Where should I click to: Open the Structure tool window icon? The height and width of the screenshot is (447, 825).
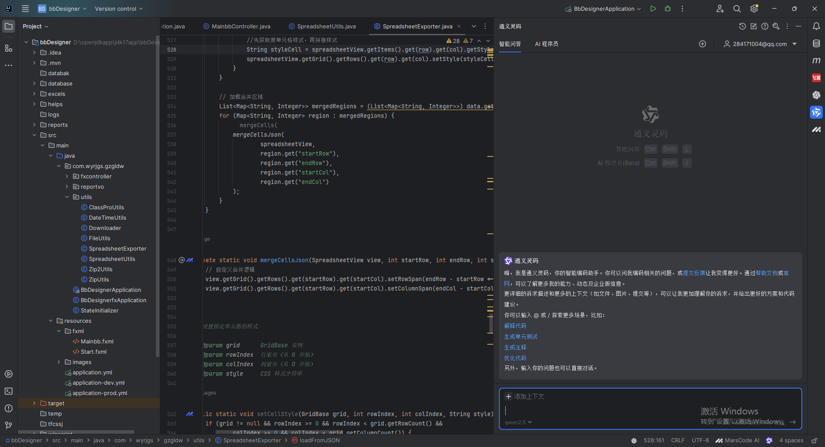point(9,48)
